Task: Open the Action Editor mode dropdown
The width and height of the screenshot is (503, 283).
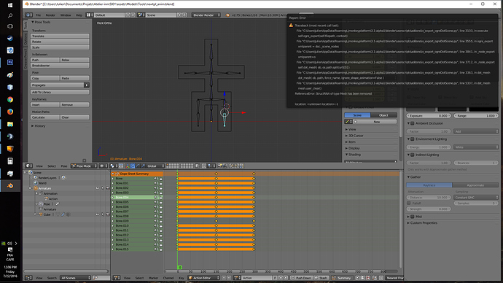Action: point(203,278)
